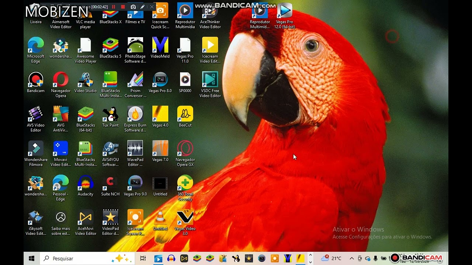Select Awesome Video Player icon
This screenshot has width=472, height=265.
(x=86, y=50)
